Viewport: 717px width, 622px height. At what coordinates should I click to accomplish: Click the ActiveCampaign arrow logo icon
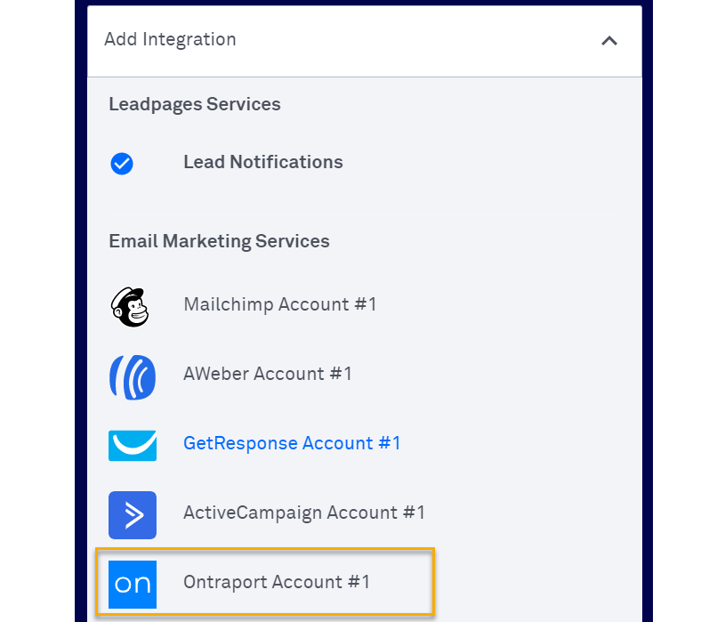tap(132, 514)
